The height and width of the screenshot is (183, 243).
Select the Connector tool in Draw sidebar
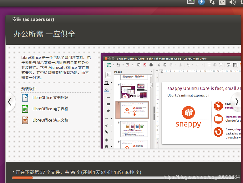tap(107, 132)
